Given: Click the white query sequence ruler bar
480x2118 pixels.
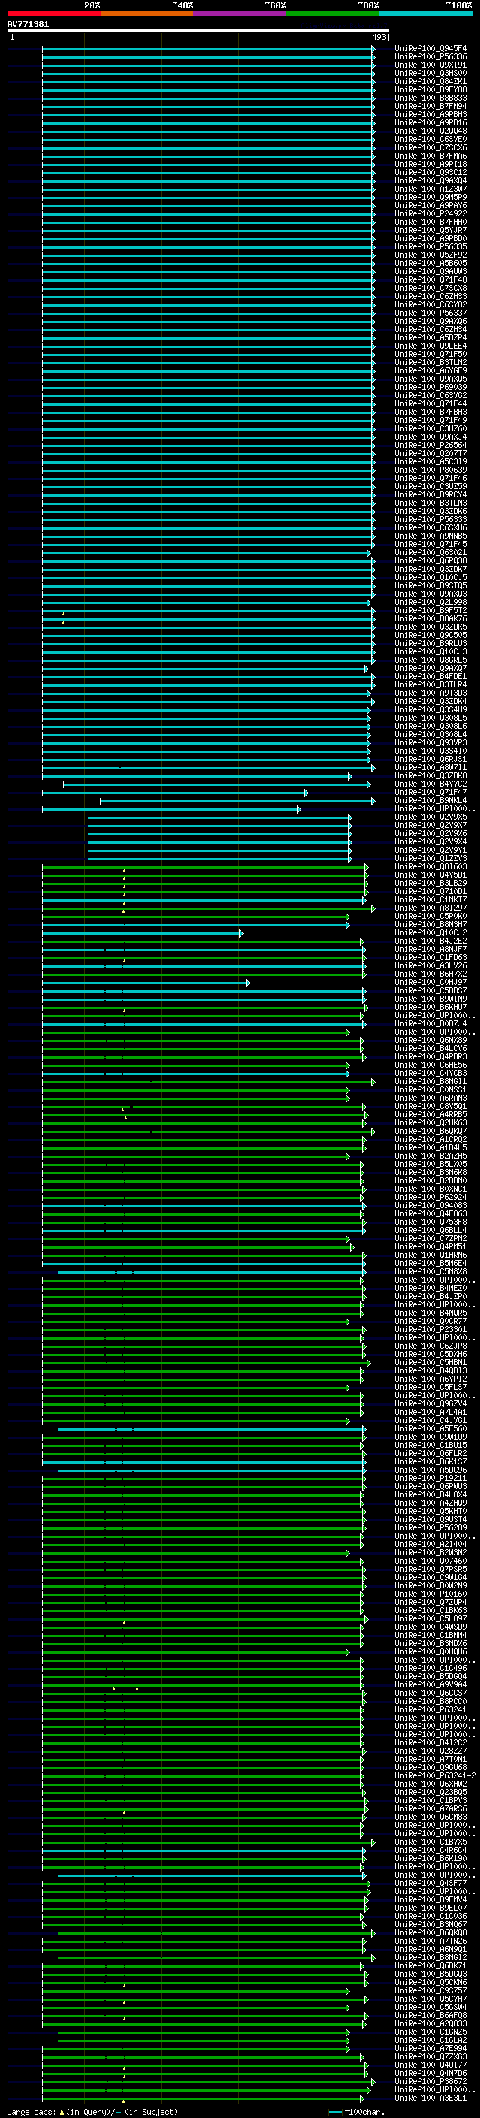Looking at the screenshot, I should [198, 30].
